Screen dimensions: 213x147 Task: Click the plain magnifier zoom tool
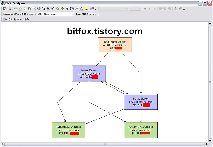click(x=39, y=9)
